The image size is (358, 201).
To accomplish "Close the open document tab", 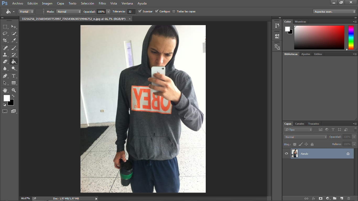I will (129, 19).
